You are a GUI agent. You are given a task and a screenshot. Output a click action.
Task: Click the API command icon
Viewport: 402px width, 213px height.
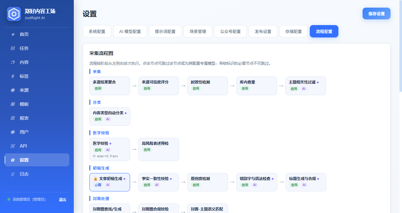pyautogui.click(x=13, y=146)
